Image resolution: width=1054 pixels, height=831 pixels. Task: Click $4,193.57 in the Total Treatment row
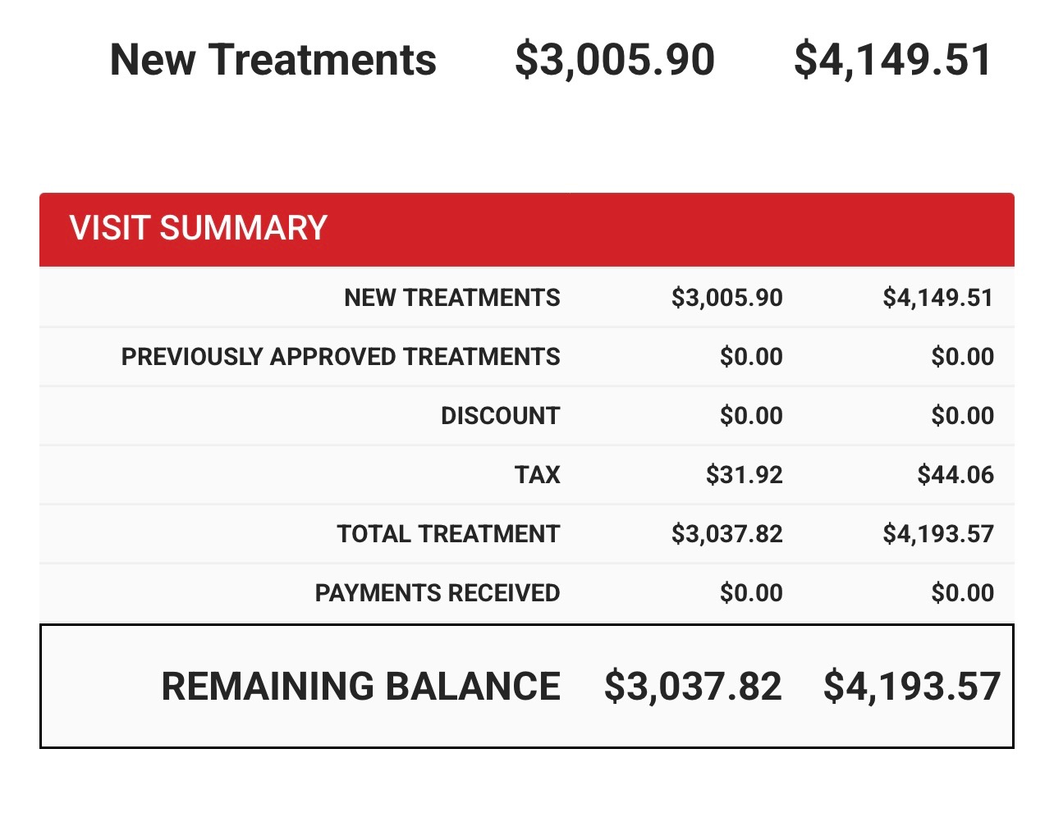tap(937, 534)
